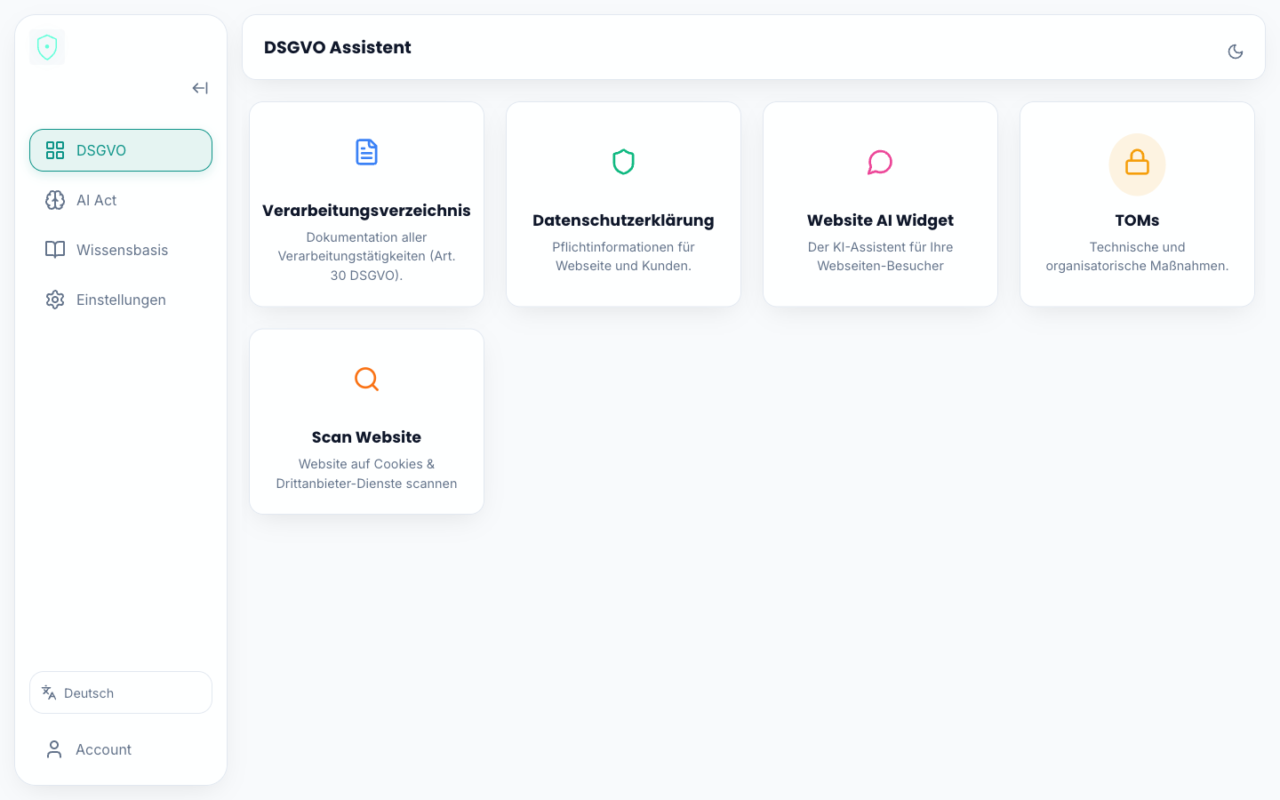Image resolution: width=1280 pixels, height=800 pixels.
Task: Switch to the DSGVO section
Action: pyautogui.click(x=121, y=150)
